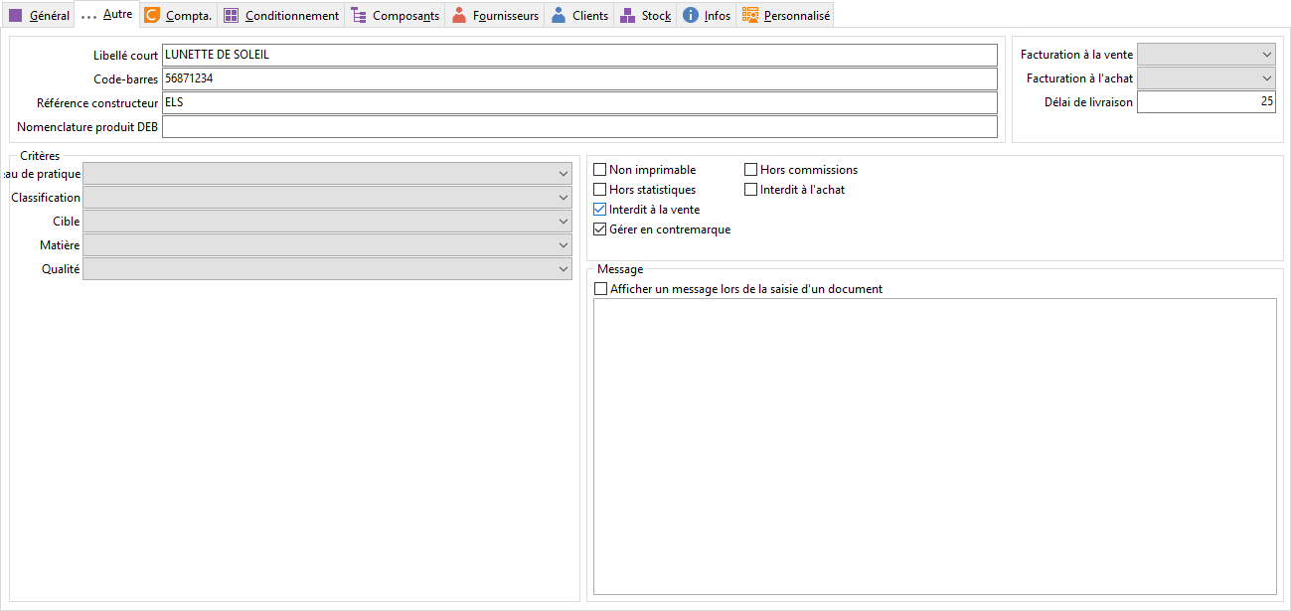Enable the Non imprimable checkbox
This screenshot has height=611, width=1291.
[x=599, y=170]
